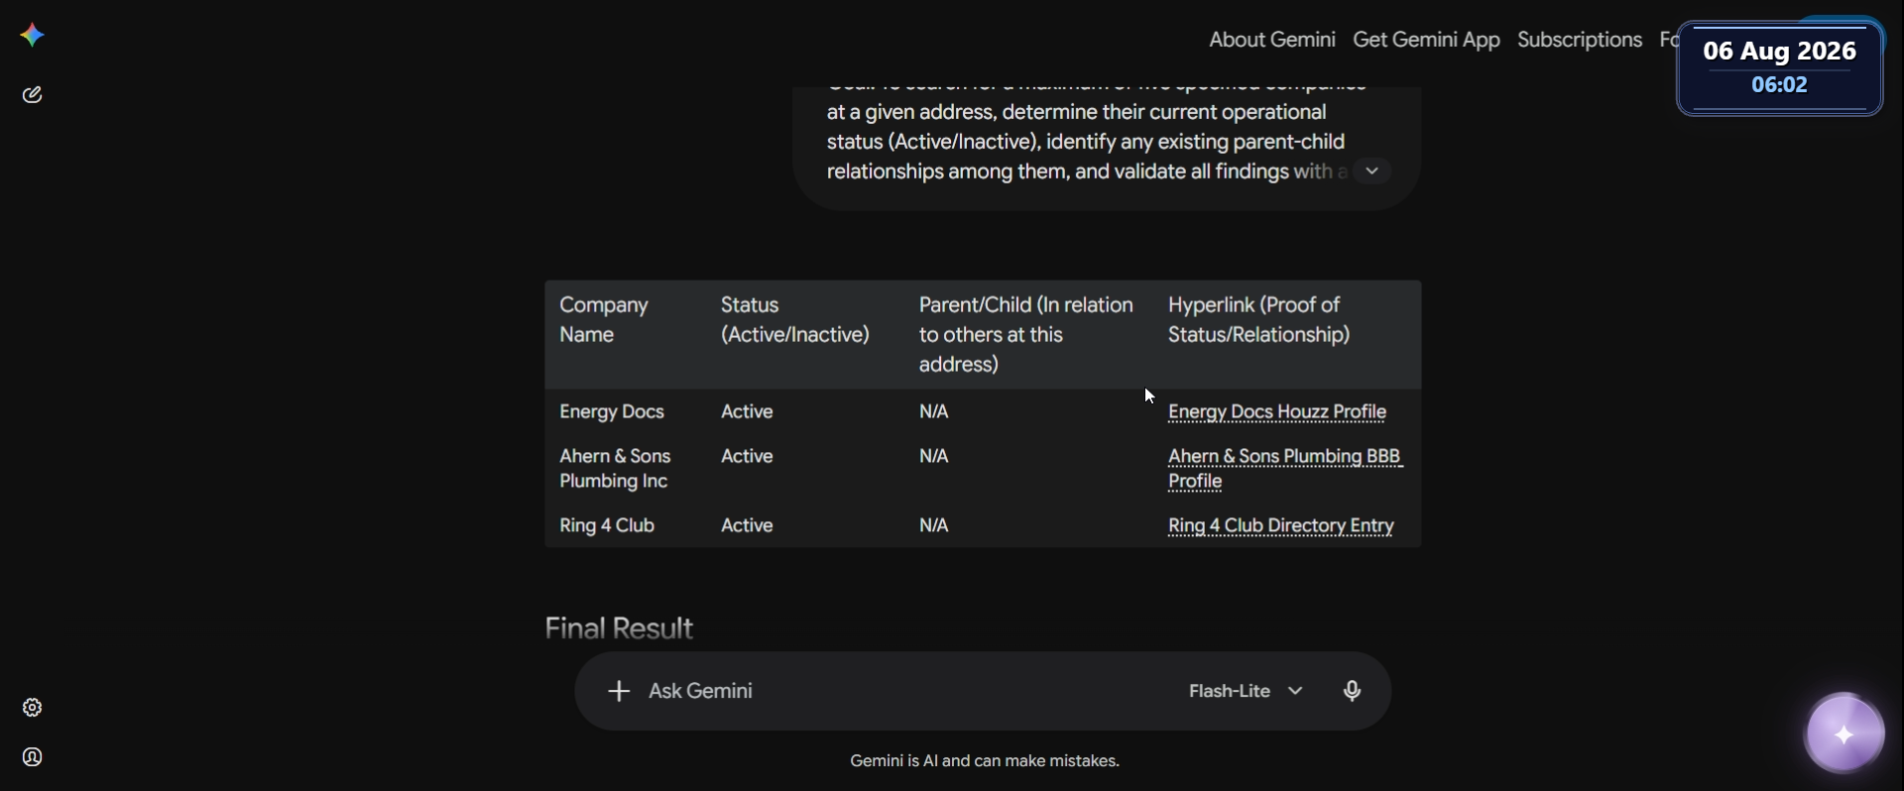This screenshot has width=1904, height=791.
Task: Open Energy Docs Houzz Profile link
Action: 1277,412
